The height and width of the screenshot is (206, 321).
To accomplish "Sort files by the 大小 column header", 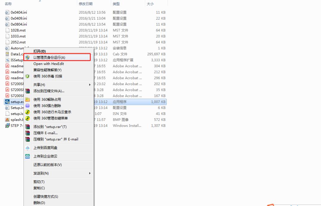I will click(x=150, y=4).
